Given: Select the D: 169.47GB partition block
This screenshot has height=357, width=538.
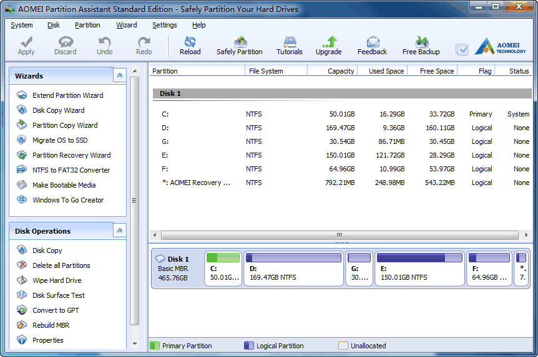Looking at the screenshot, I should (x=294, y=269).
